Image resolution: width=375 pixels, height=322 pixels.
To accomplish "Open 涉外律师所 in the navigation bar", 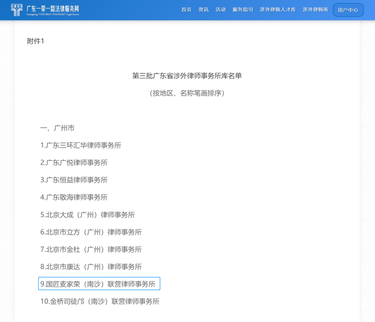I will 315,10.
